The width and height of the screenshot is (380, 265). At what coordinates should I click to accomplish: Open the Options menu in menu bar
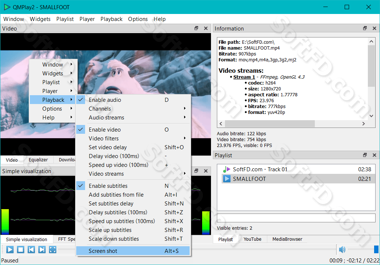pyautogui.click(x=138, y=19)
